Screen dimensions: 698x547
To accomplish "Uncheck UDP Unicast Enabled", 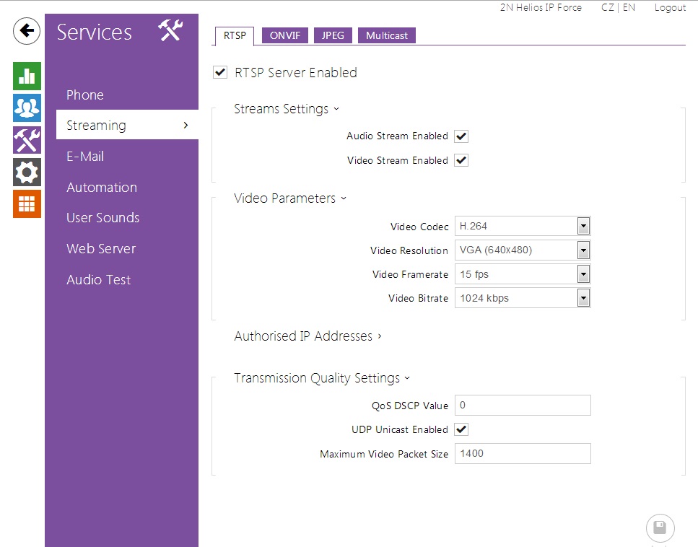I will pos(461,429).
